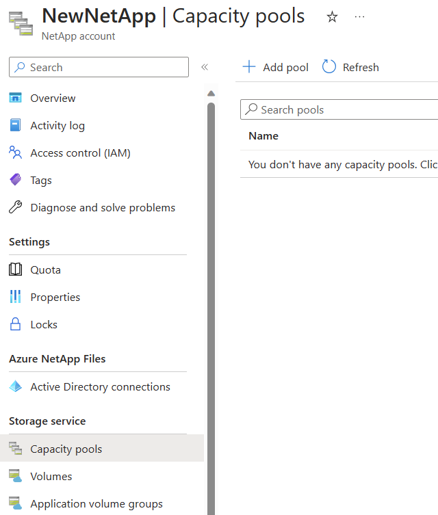Screen dimensions: 438x515
Task: Click the 'NetApp account' subtitle text
Action: point(79,36)
